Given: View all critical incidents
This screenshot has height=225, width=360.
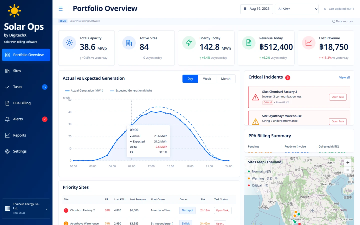Looking at the screenshot, I should pyautogui.click(x=344, y=77).
